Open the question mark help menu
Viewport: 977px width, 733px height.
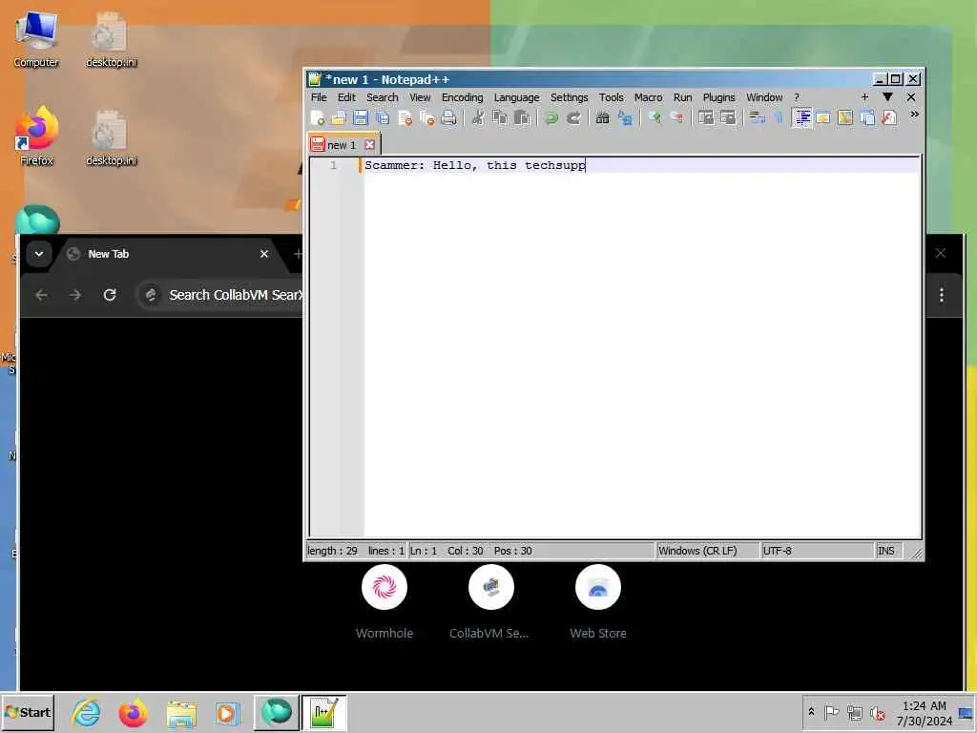click(x=797, y=97)
